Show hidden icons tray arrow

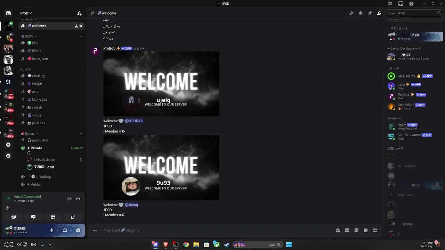click(50, 244)
